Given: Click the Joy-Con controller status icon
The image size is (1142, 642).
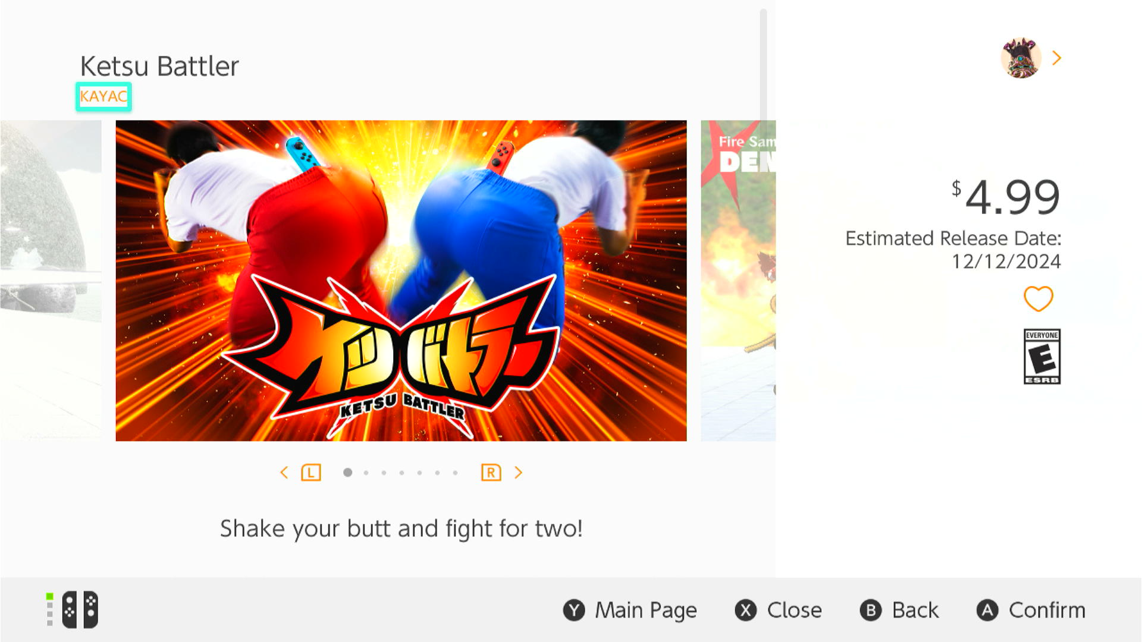Looking at the screenshot, I should (x=73, y=609).
